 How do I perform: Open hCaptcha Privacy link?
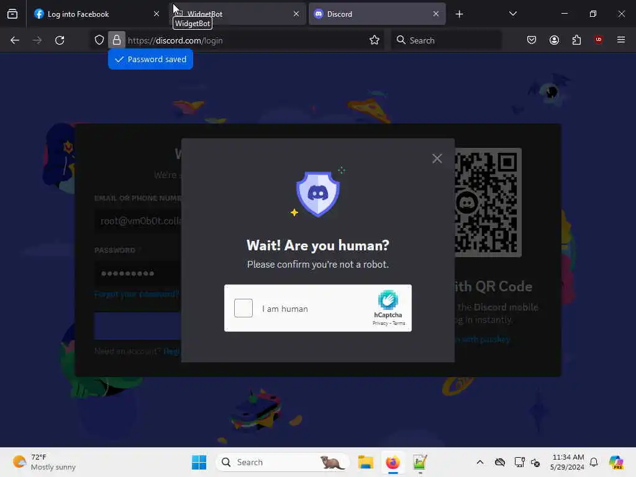[x=380, y=323]
